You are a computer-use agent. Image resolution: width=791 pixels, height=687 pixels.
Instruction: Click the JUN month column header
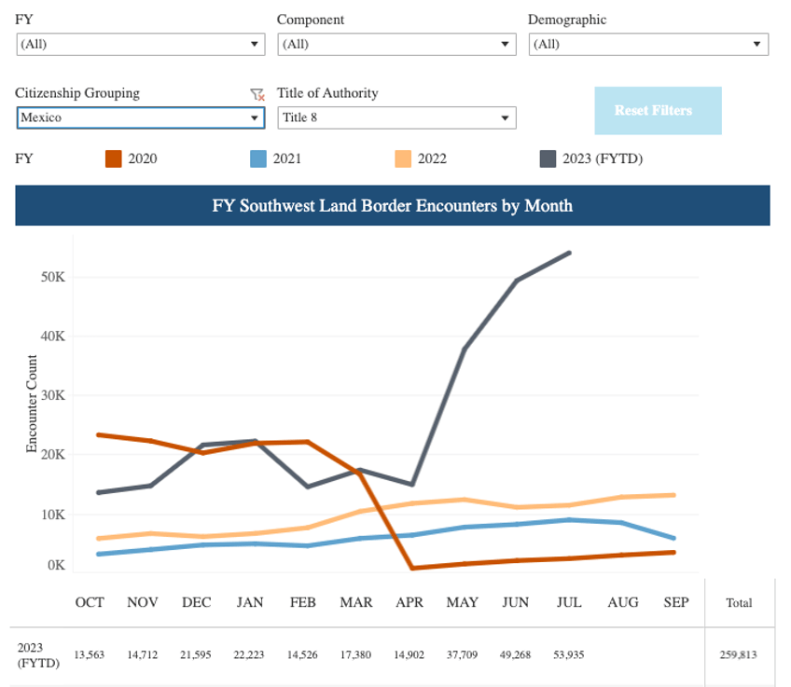click(x=515, y=602)
